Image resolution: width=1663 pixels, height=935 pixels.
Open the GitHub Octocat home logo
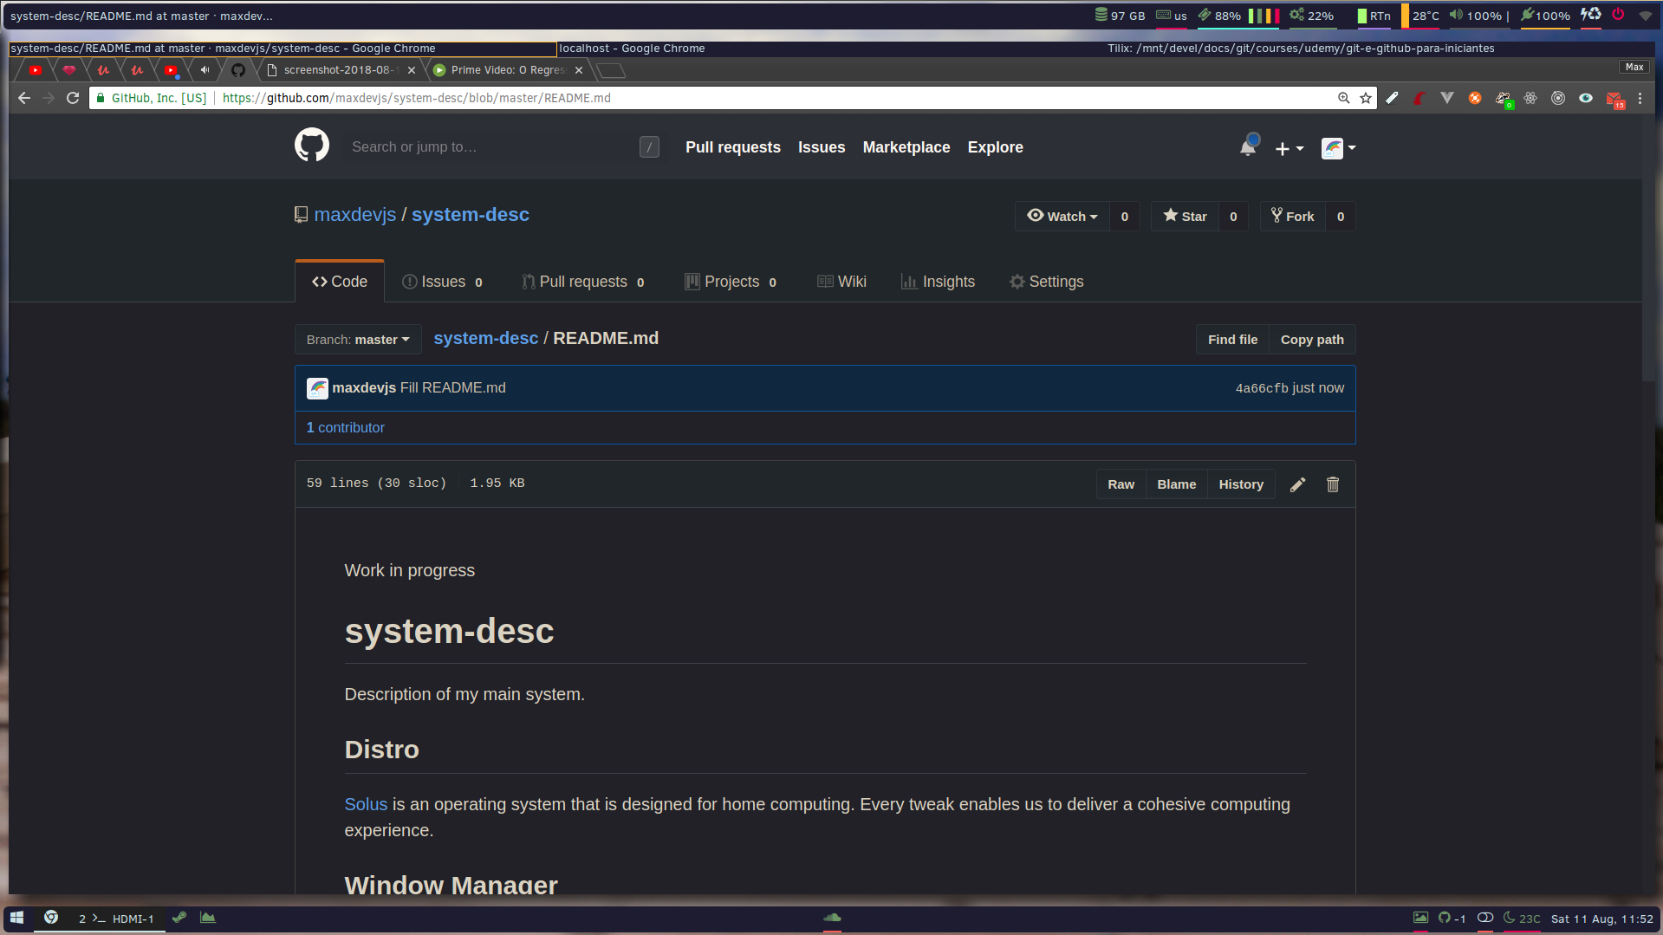(x=311, y=146)
